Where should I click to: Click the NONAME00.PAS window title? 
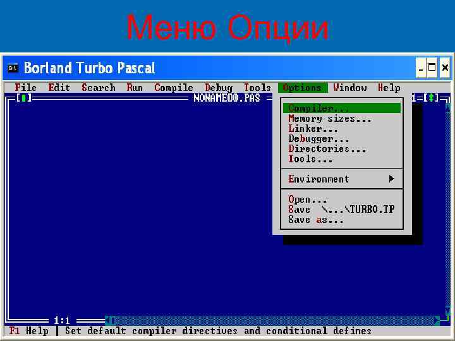coord(227,98)
